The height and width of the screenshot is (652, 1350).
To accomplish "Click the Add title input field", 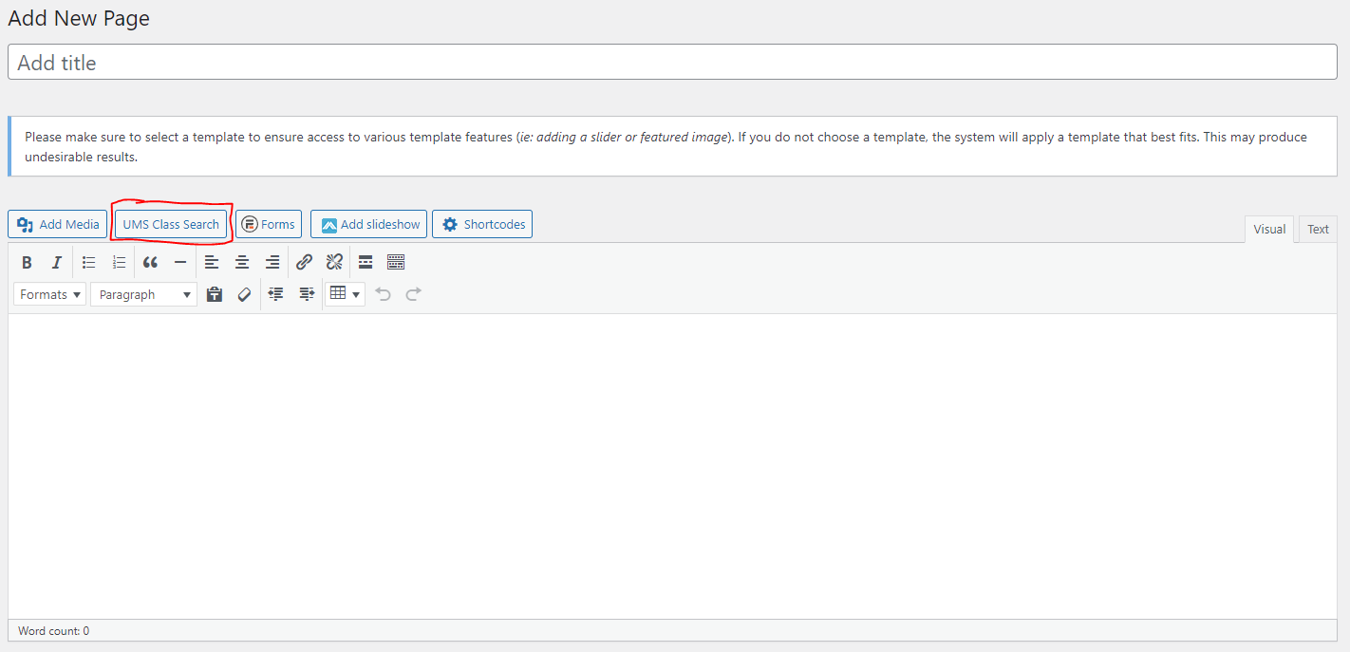I will tap(672, 63).
